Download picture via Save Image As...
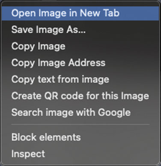This screenshot has height=166, width=161. (80, 30)
